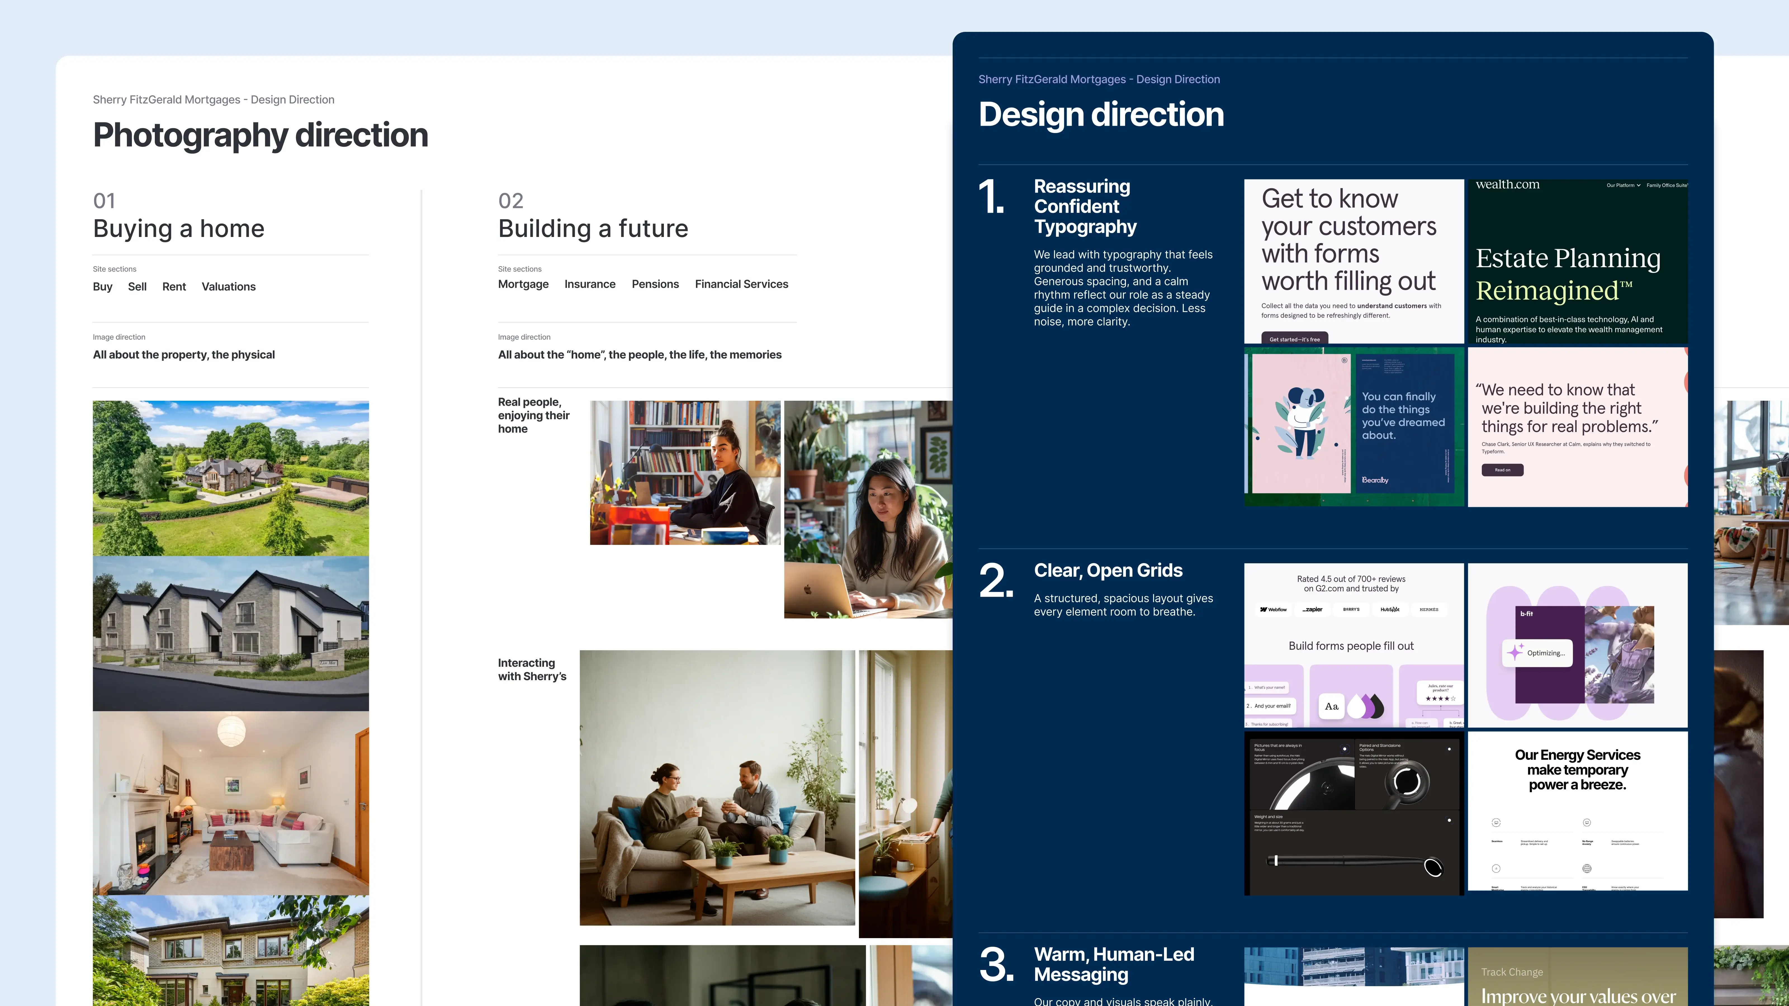Click the Reassuring Confident Typography heading

(x=1085, y=206)
